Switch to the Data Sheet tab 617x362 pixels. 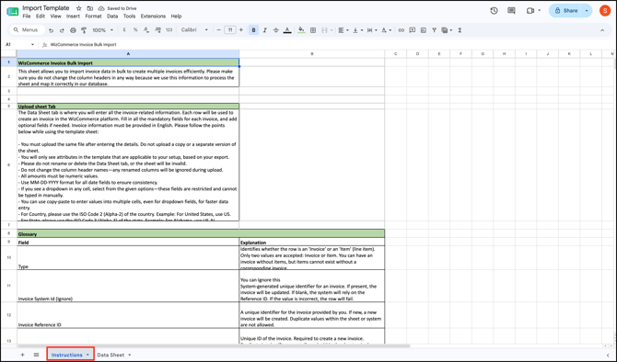[111, 355]
